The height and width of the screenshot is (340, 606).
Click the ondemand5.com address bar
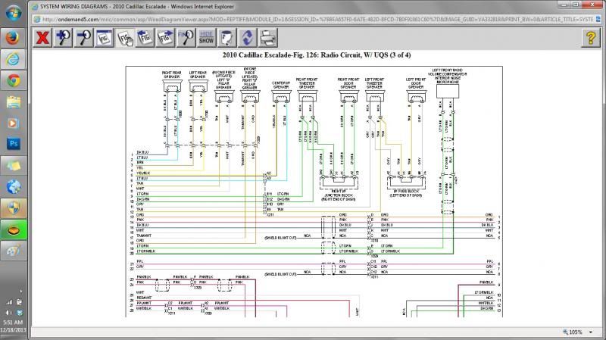[315, 19]
